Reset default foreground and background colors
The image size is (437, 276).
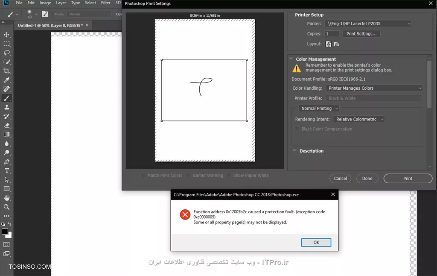[x=3, y=224]
